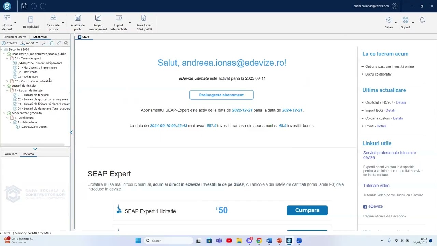The image size is (437, 246).
Task: Open Microsoft Teams from taskbar
Action: pos(219,241)
